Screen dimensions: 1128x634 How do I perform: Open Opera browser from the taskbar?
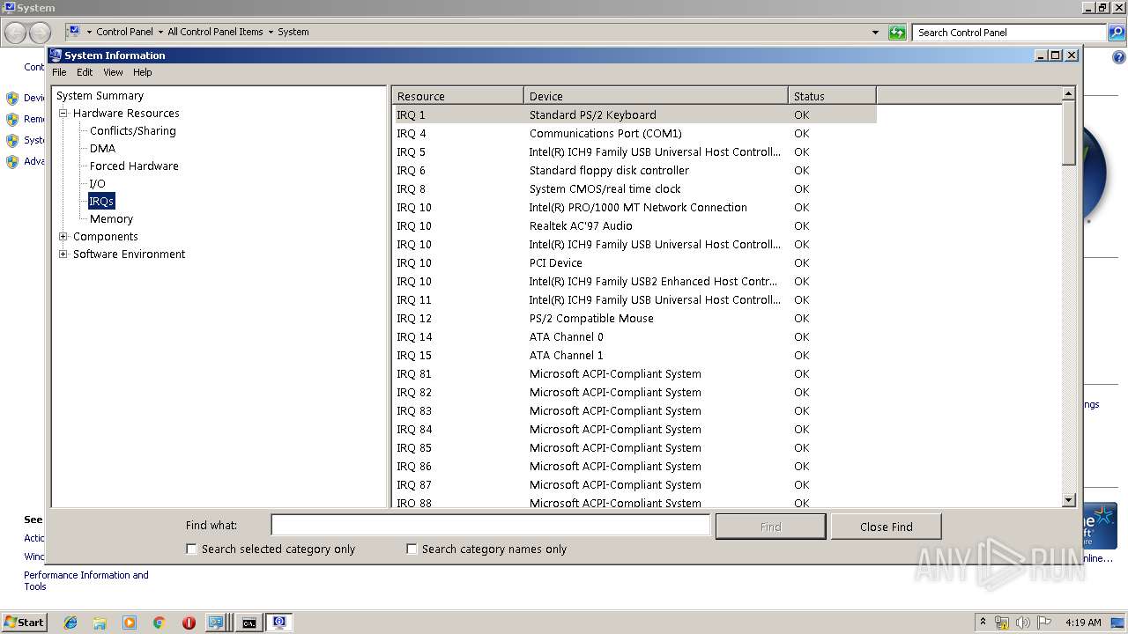[189, 623]
